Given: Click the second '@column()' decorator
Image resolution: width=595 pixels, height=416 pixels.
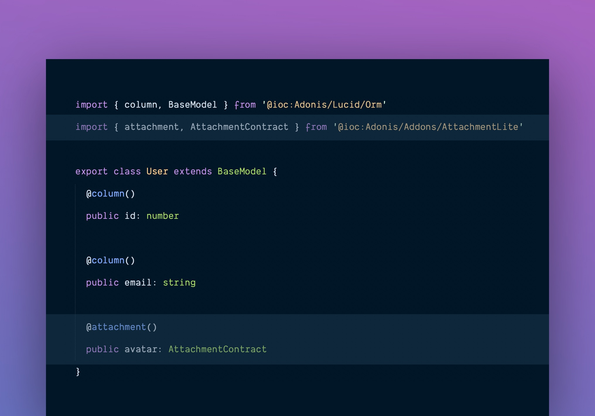Looking at the screenshot, I should pos(110,260).
